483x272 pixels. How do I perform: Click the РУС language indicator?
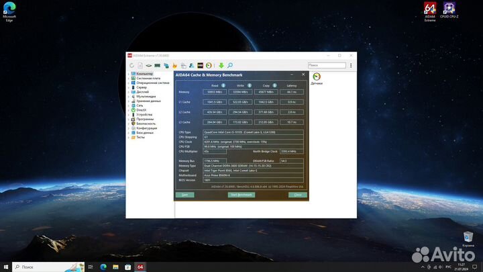[x=449, y=267]
